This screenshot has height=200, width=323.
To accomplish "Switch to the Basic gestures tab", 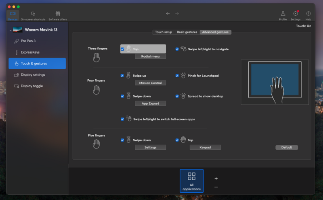I will pos(187,32).
